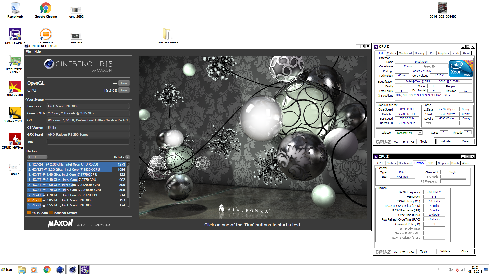
Task: Select the cpu z file on desktop
Action: point(15,169)
